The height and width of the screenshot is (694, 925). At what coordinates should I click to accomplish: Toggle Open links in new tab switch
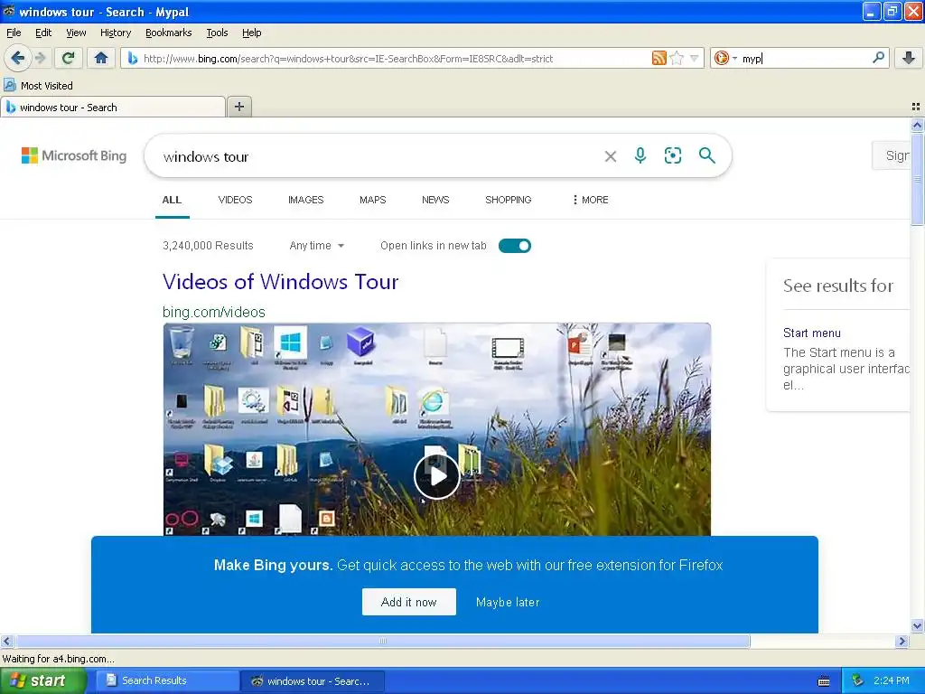pos(514,246)
